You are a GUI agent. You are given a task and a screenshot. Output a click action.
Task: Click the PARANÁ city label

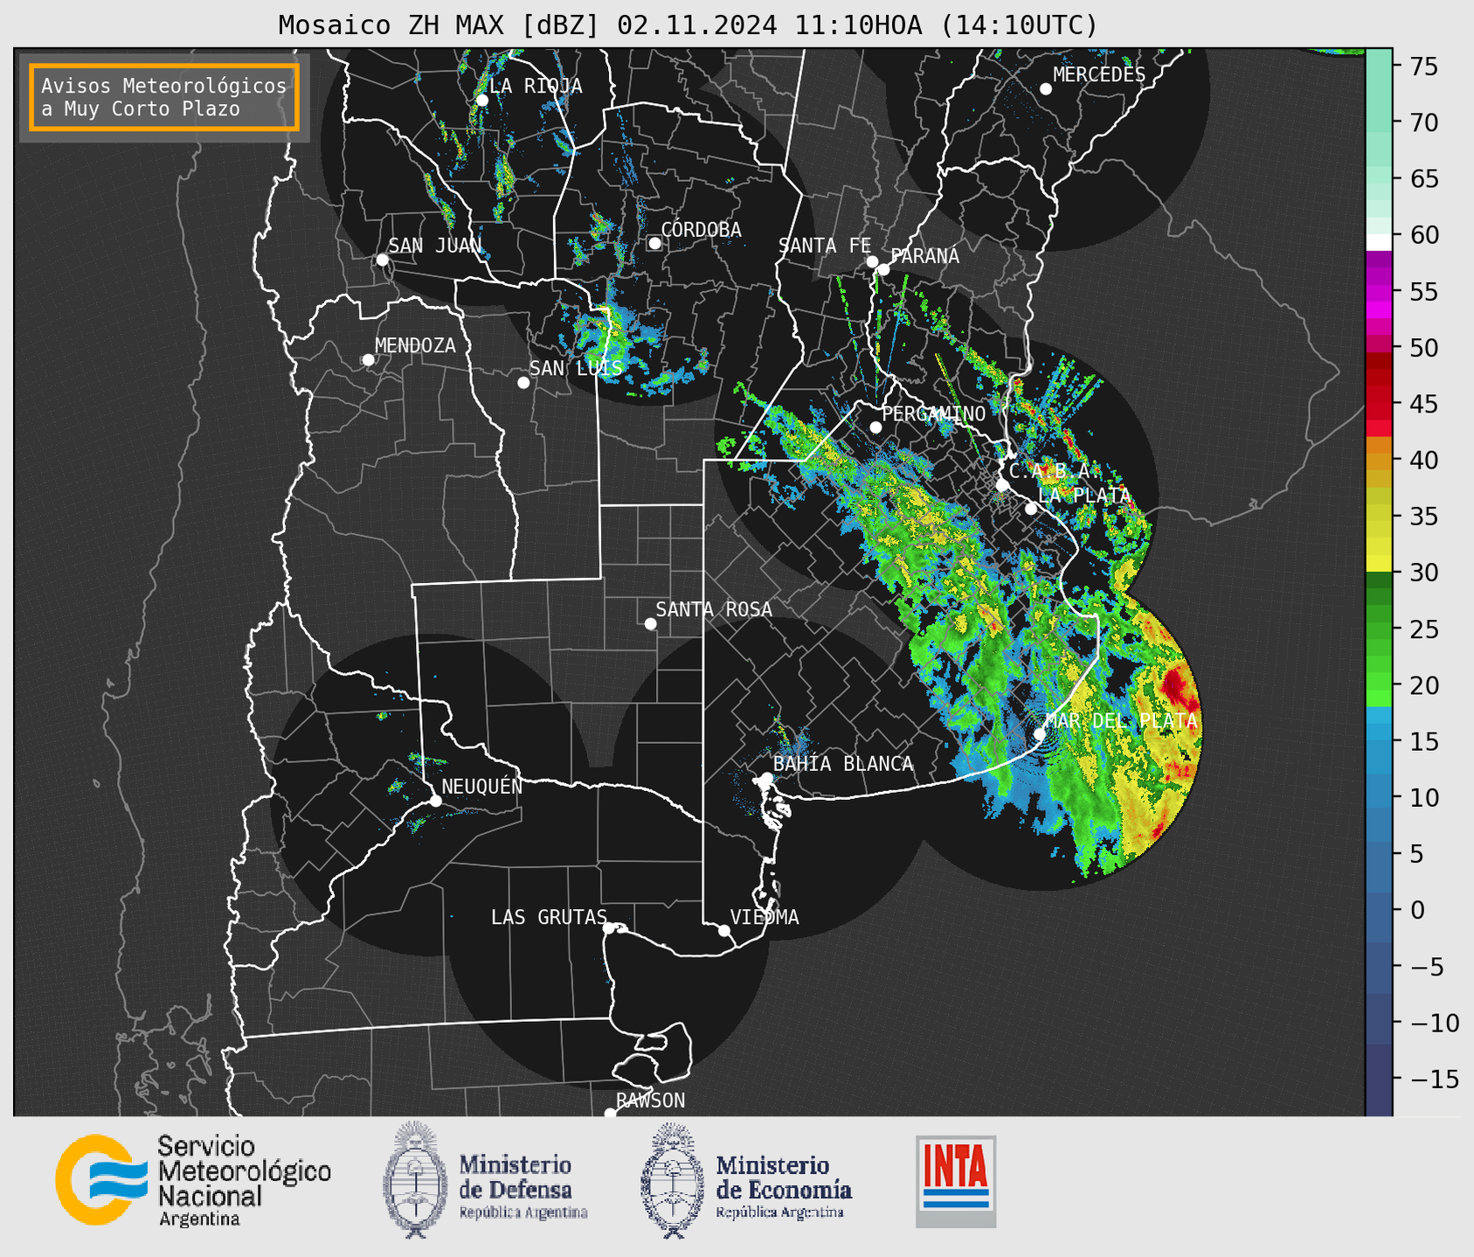[x=924, y=255]
